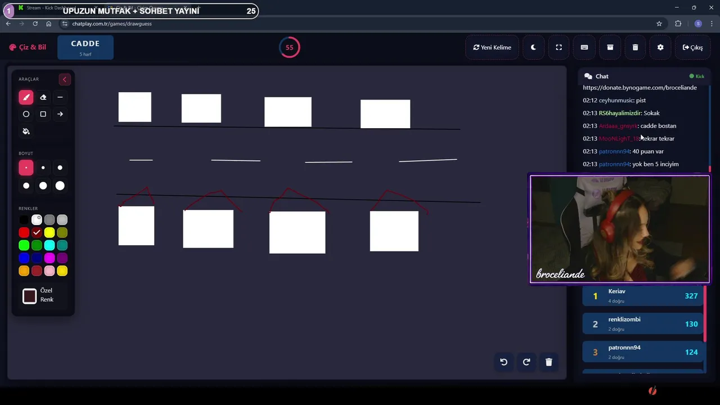Select patronnn94 leaderboard entry
Viewport: 720px width, 405px height.
pos(643,352)
